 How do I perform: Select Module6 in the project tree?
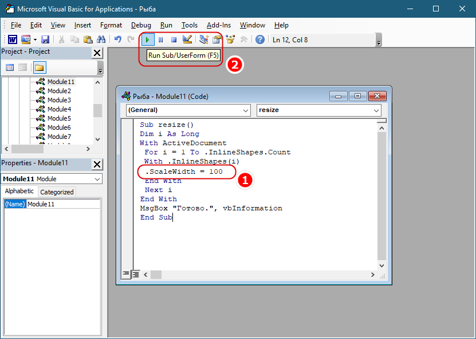59,127
